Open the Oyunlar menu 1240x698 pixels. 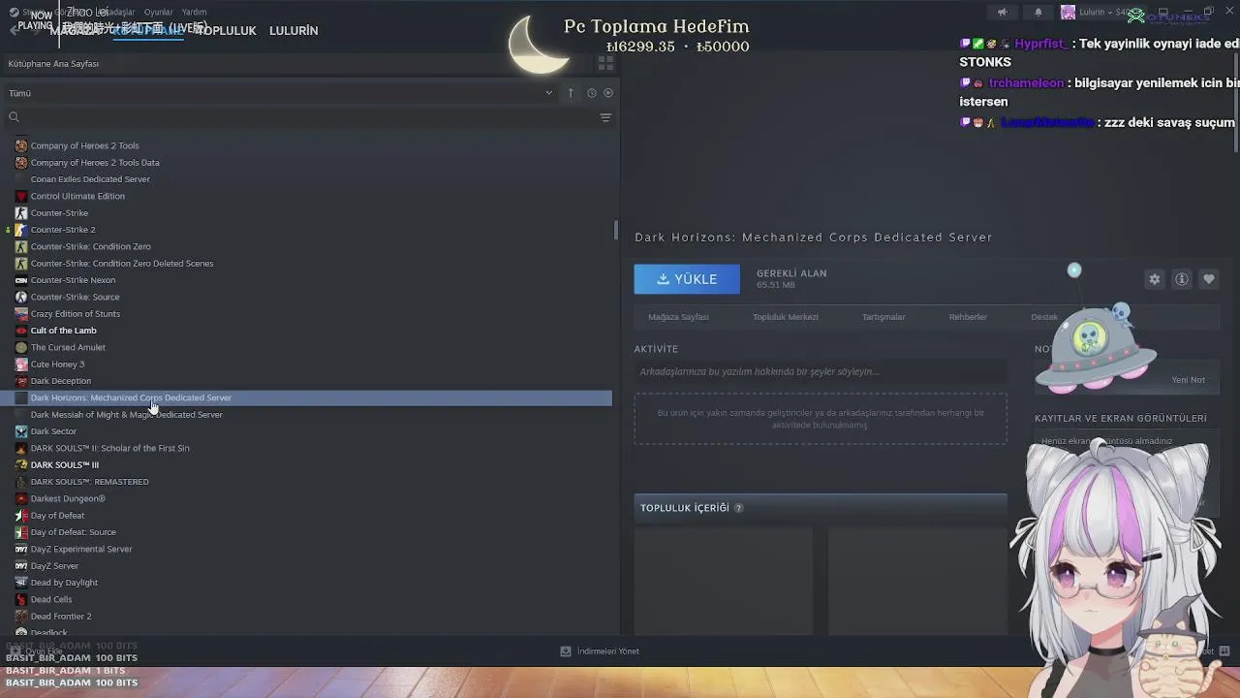(x=158, y=13)
